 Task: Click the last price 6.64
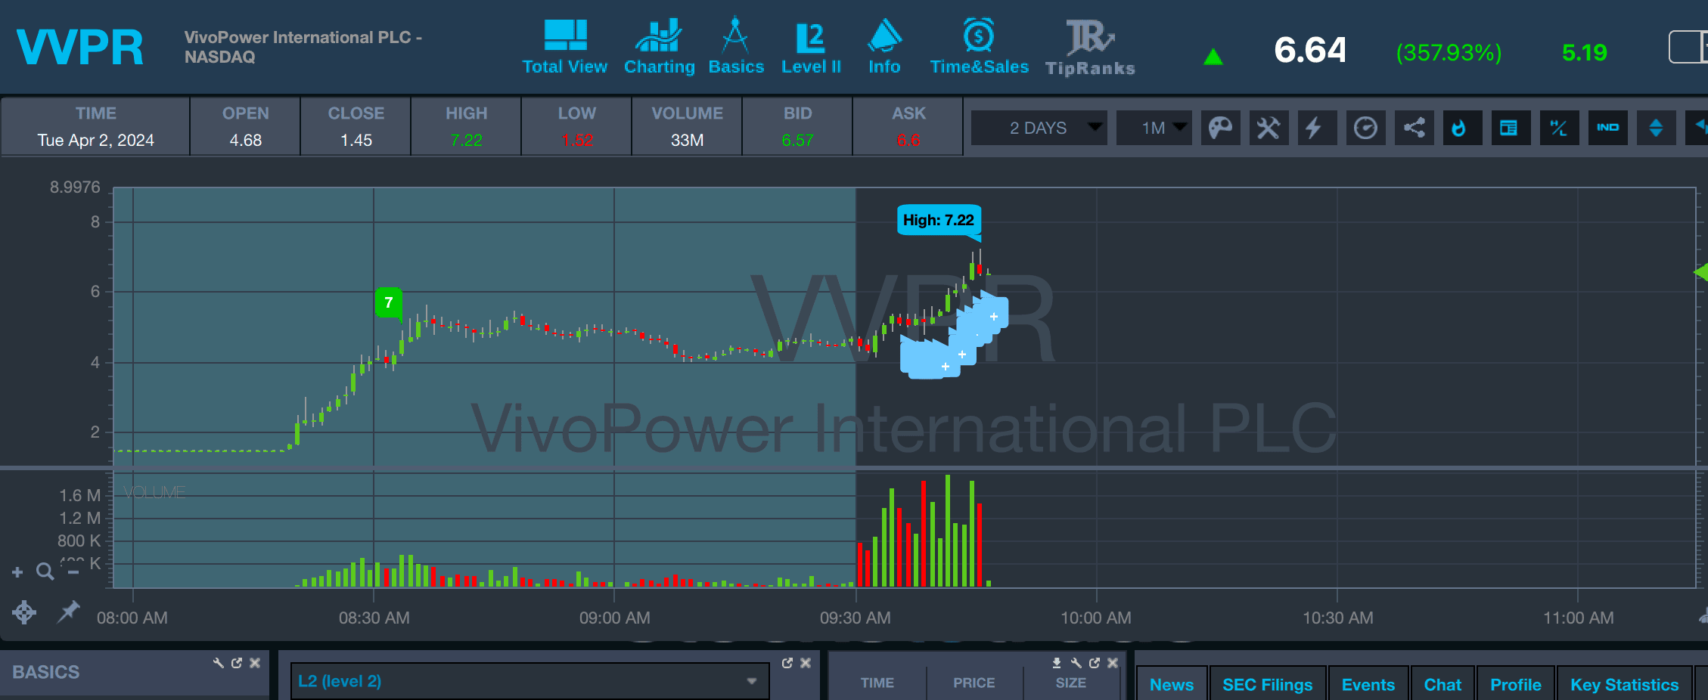pyautogui.click(x=1310, y=50)
